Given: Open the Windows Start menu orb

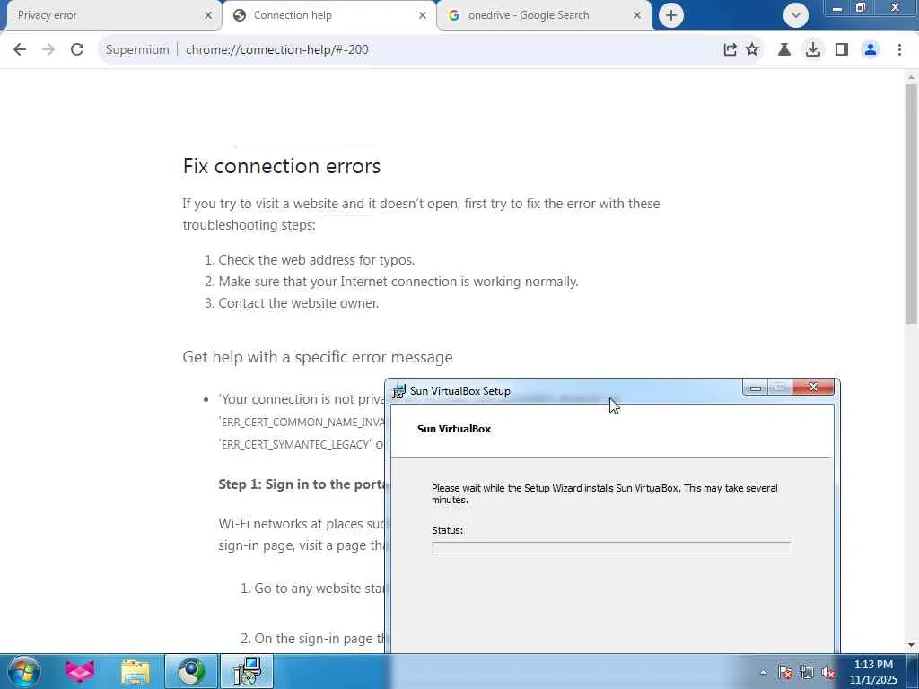Looking at the screenshot, I should (24, 671).
